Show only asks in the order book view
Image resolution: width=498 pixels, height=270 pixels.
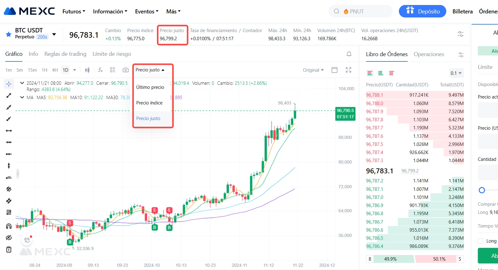[x=391, y=73]
